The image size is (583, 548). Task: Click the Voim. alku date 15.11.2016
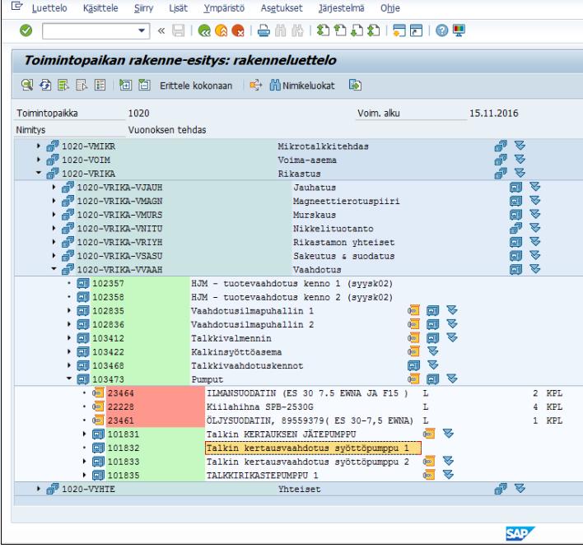[493, 114]
